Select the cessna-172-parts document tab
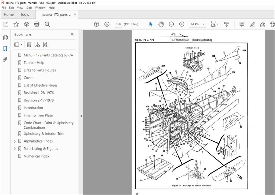This screenshot has height=195, width=275. [x=57, y=15]
